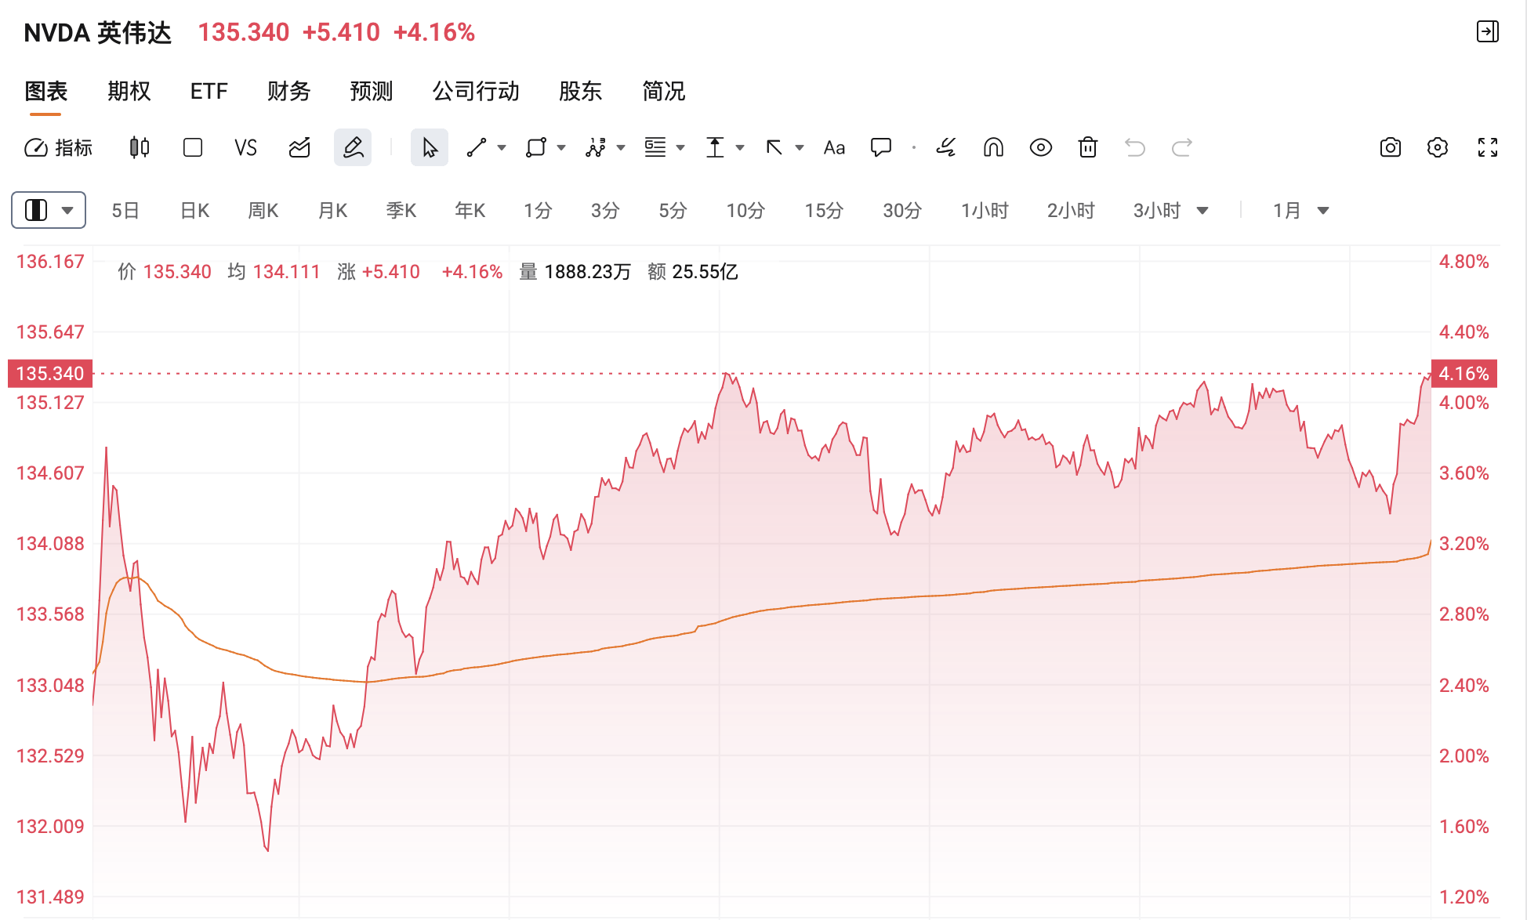Toggle the drawing pencil tool
Screen dimensions: 1527x920
pos(353,147)
